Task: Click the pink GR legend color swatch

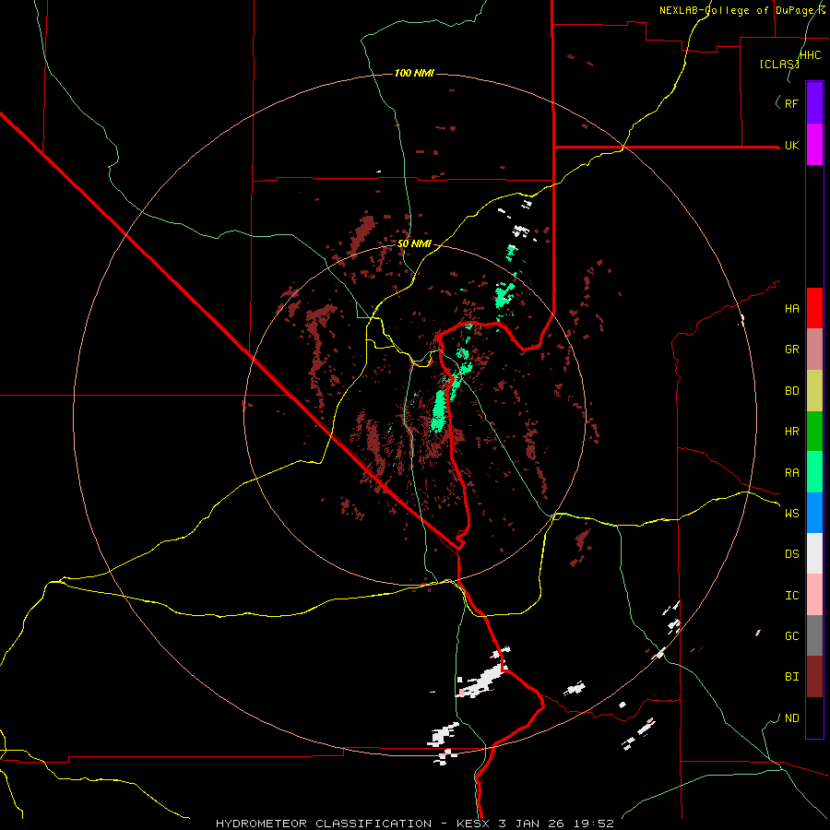Action: pyautogui.click(x=814, y=349)
